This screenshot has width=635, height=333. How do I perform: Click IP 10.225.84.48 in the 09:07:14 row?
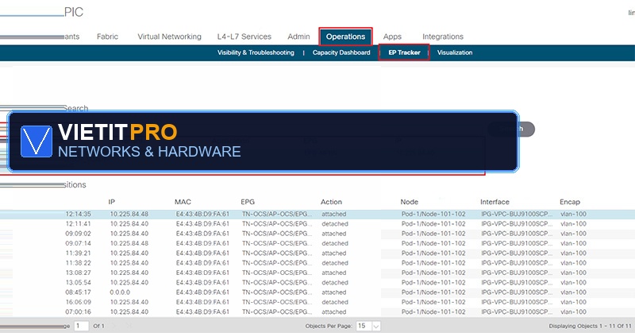pyautogui.click(x=129, y=243)
